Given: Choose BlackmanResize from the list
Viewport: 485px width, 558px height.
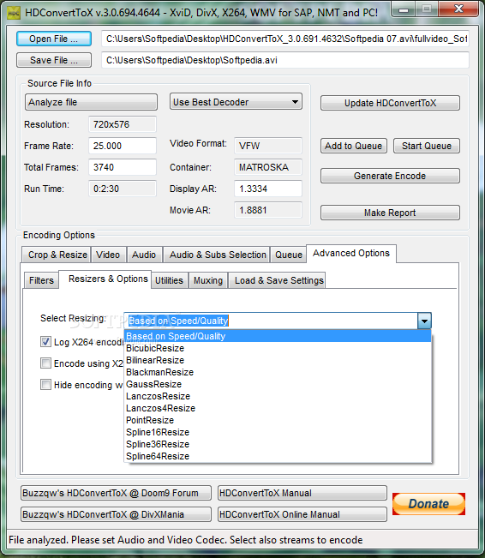Looking at the screenshot, I should coord(278,372).
